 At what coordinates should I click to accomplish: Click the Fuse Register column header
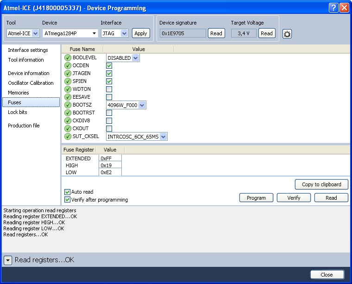tap(79, 150)
